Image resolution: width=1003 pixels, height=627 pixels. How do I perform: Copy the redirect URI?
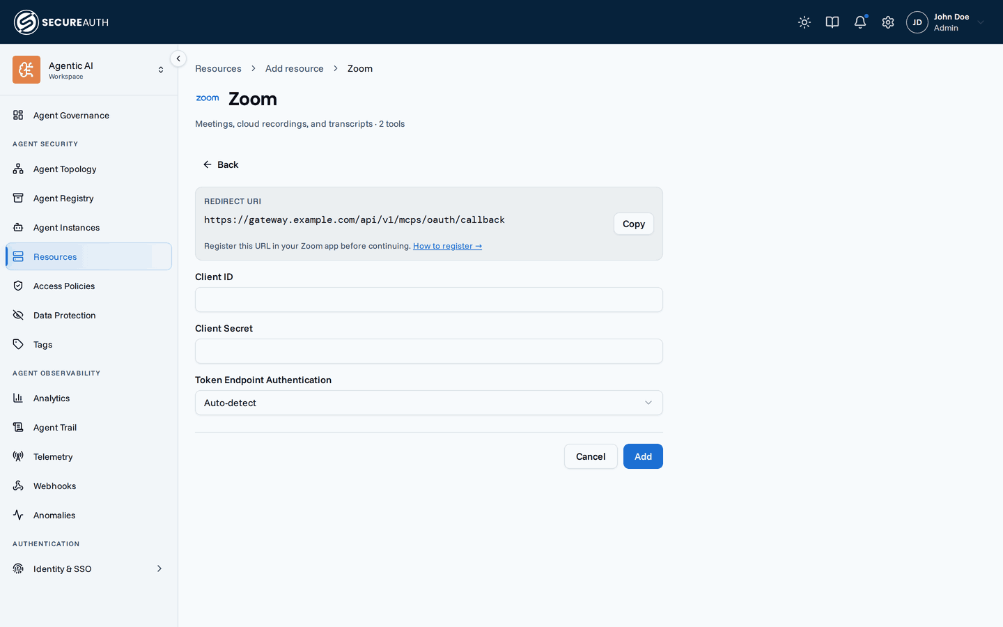tap(634, 224)
